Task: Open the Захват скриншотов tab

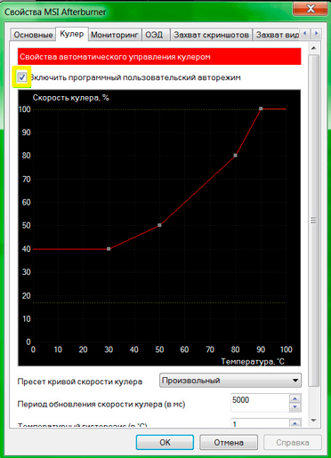Action: click(x=211, y=35)
